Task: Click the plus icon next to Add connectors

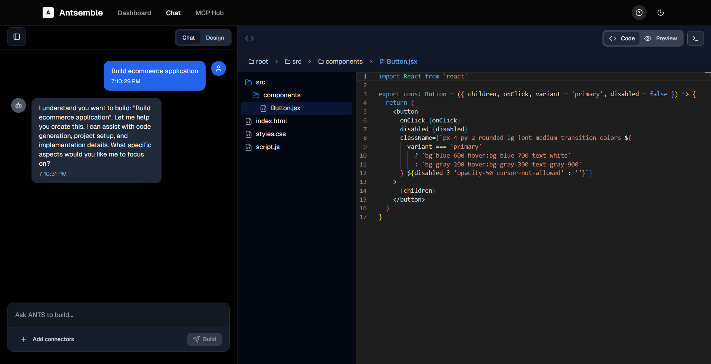Action: pyautogui.click(x=24, y=339)
